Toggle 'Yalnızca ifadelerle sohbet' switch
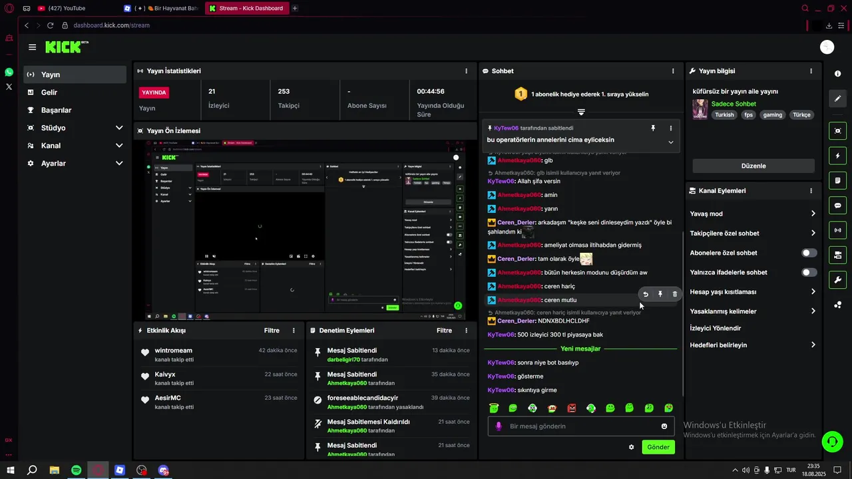852x479 pixels. tap(809, 272)
